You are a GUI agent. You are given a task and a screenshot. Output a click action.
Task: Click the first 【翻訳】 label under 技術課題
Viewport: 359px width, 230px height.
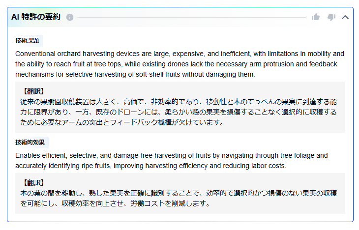tap(33, 91)
